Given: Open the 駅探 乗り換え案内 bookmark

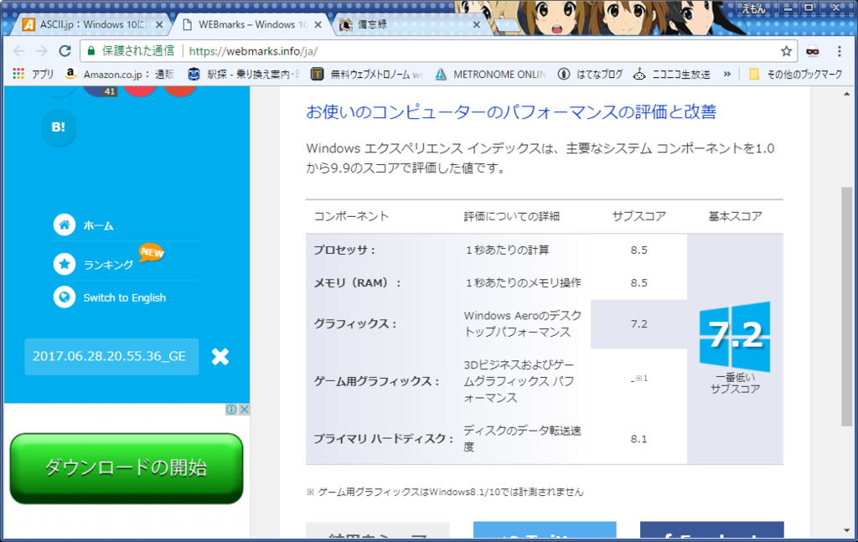Looking at the screenshot, I should click(244, 75).
